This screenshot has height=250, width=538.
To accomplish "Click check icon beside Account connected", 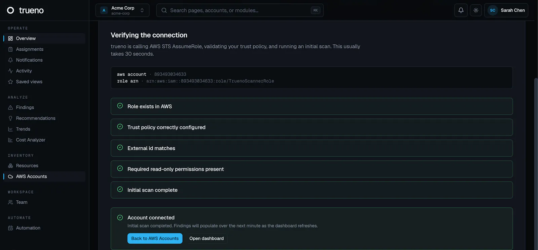I will (120, 218).
